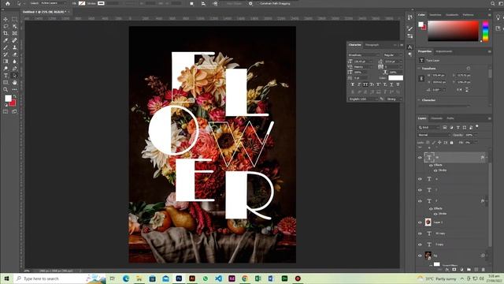Open the font style Regular dropdown
Viewport: 504px width, 284px height.
click(392, 55)
